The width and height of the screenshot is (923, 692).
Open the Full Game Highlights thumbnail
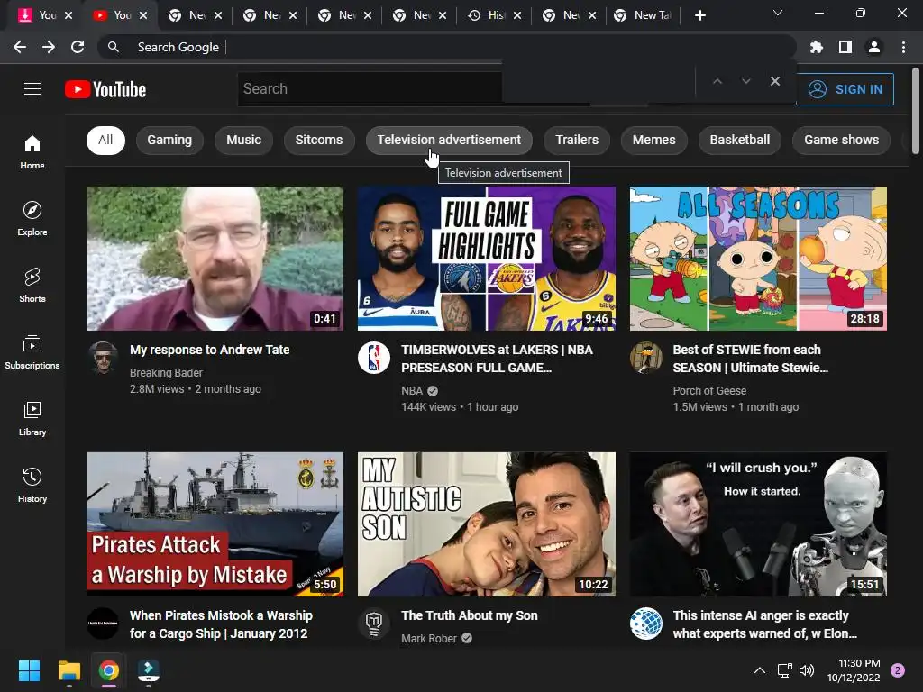point(486,259)
